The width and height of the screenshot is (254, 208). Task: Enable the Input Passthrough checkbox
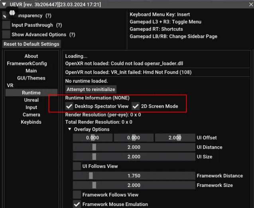[x=6, y=25]
